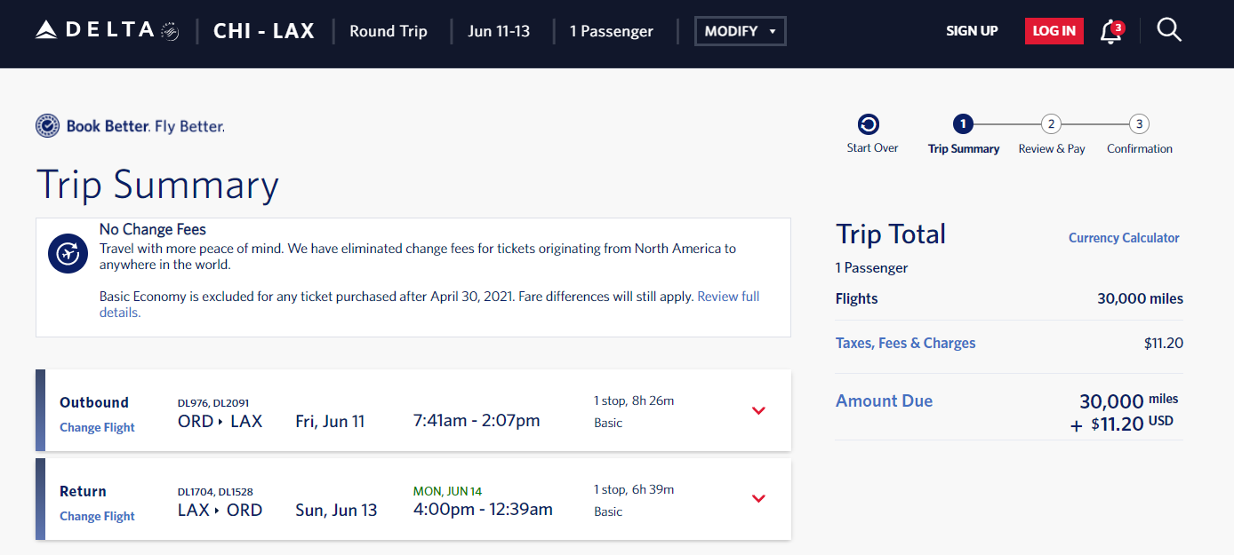
Task: Open the notifications bell icon
Action: tap(1111, 32)
